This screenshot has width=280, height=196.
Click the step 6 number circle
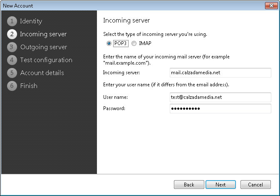tap(12, 86)
